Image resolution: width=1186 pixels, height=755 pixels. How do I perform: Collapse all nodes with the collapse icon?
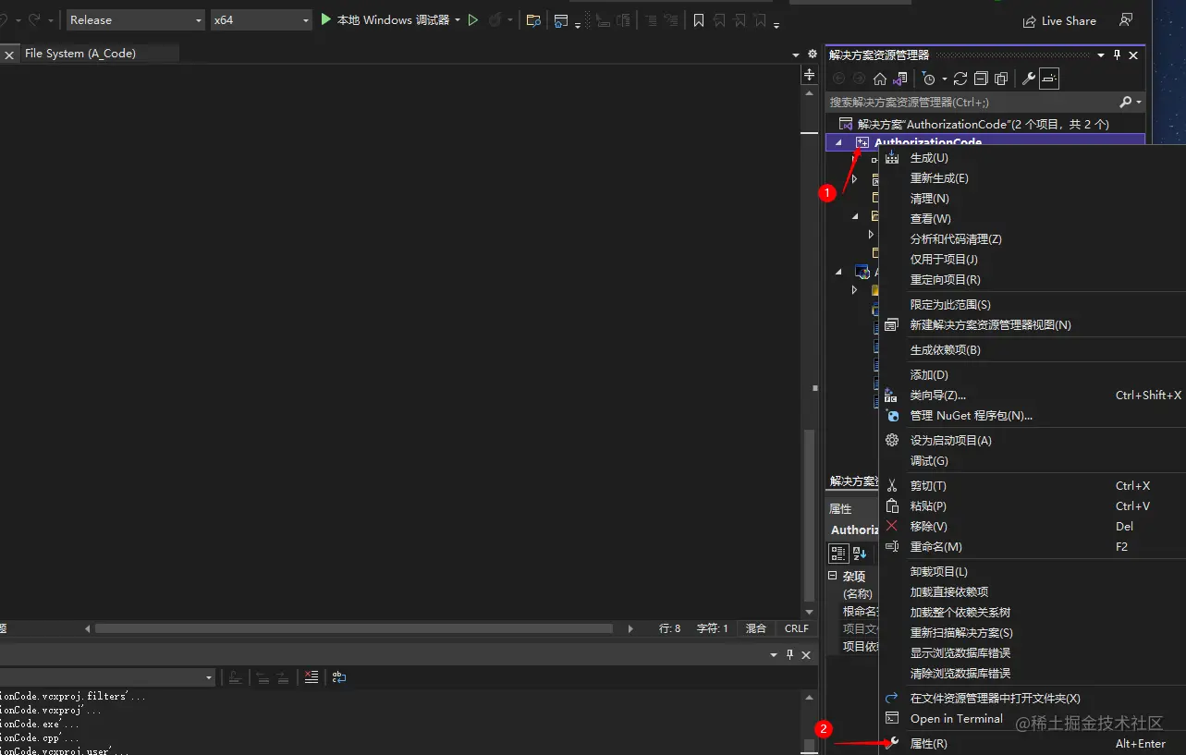(982, 79)
